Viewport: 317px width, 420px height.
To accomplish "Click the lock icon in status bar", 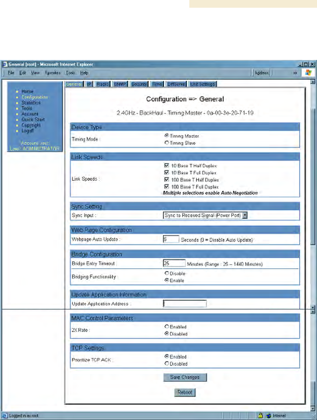I will click(260, 416).
